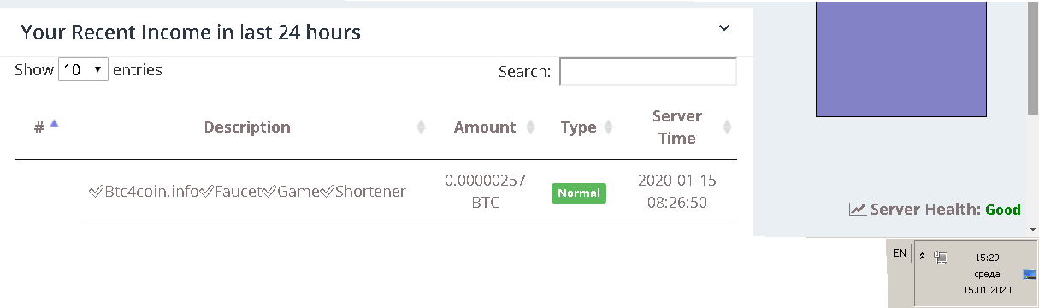Sort by the # column arrow
The image size is (1039, 308).
pyautogui.click(x=55, y=124)
